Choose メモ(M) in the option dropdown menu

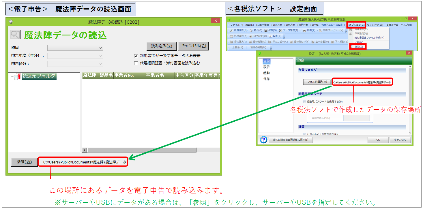359,42
